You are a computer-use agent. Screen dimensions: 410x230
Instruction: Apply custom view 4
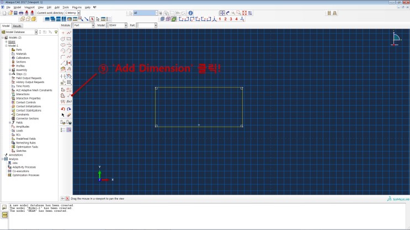[236, 19]
